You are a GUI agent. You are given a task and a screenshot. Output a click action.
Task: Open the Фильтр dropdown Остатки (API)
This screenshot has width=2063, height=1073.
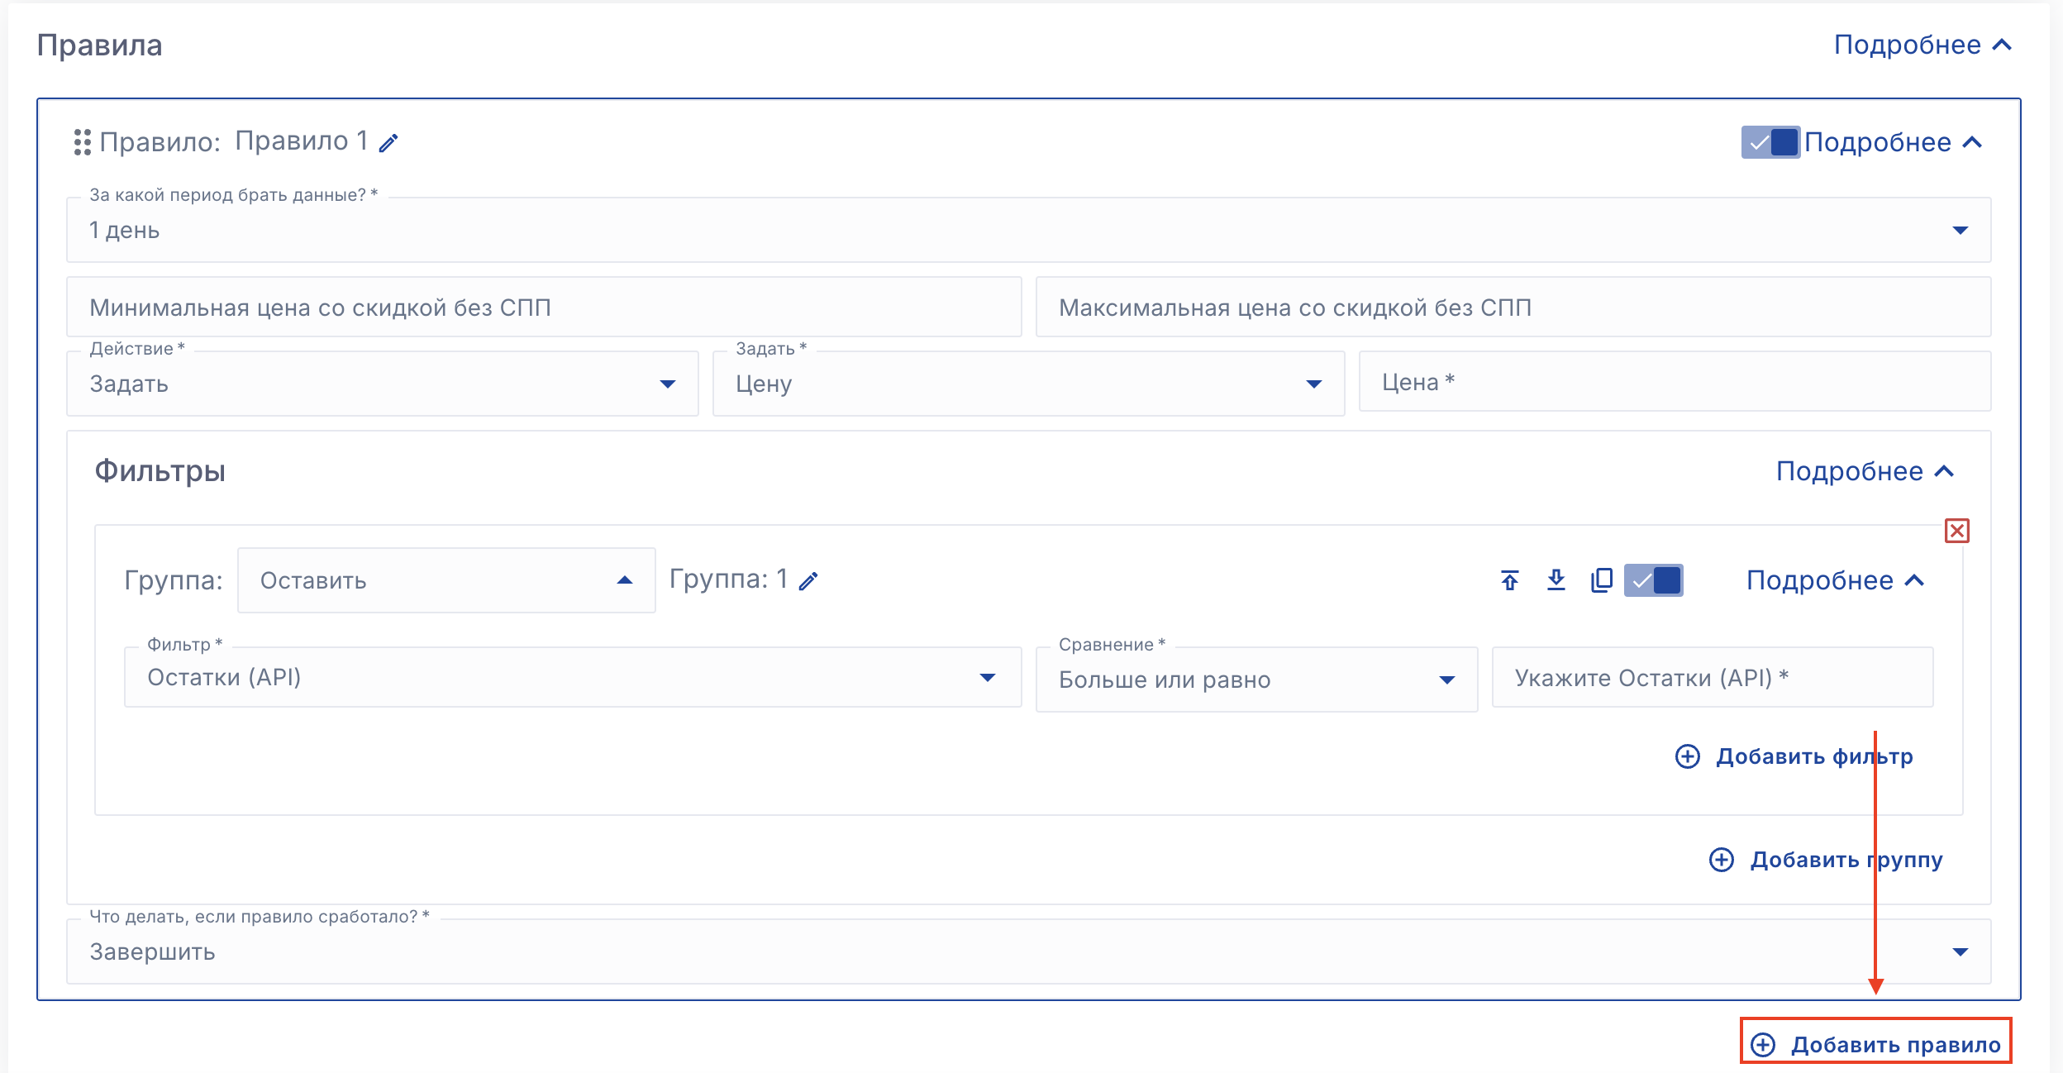click(x=572, y=678)
